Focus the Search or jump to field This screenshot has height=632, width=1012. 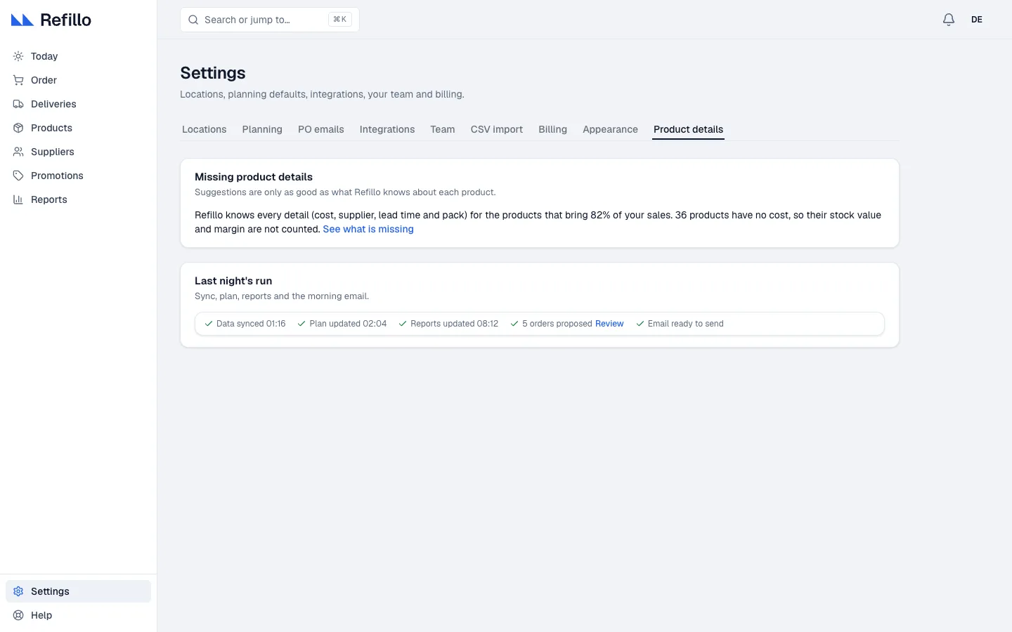point(270,20)
